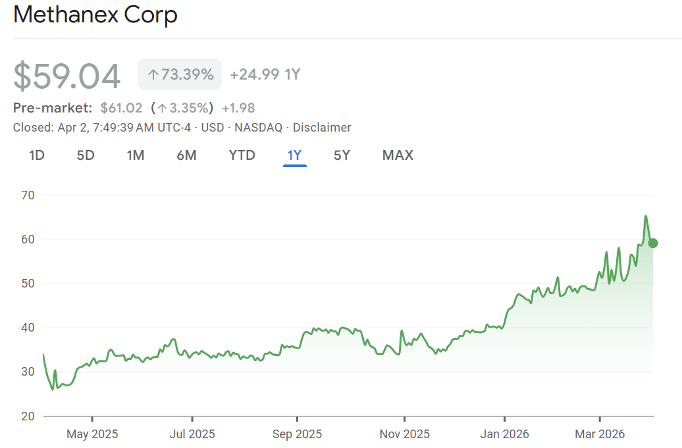682x448 pixels.
Task: Click the +24.99 1Y change text
Action: pyautogui.click(x=265, y=75)
